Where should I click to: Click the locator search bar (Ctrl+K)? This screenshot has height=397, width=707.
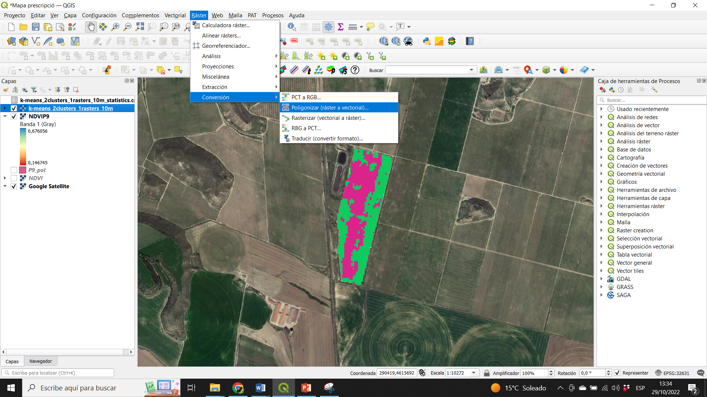(x=58, y=373)
